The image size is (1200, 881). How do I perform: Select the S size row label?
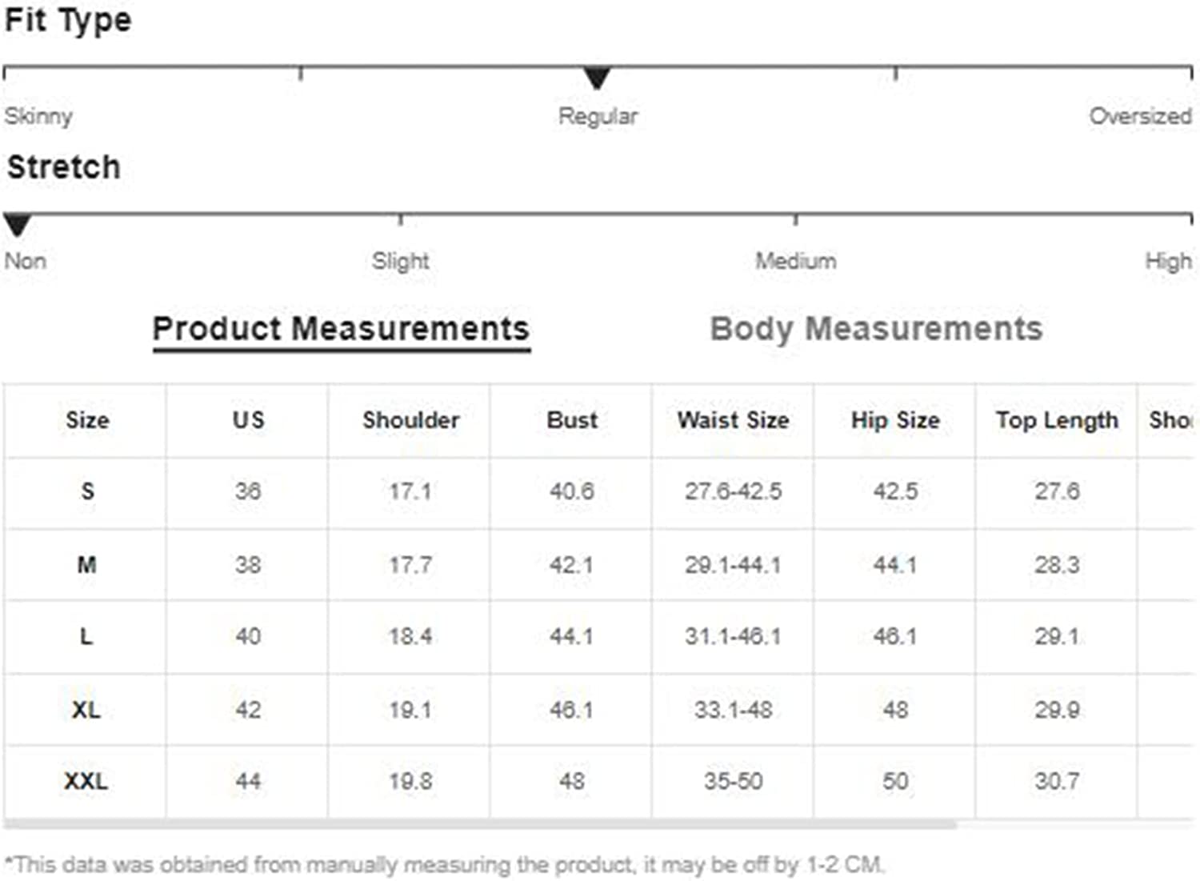pyautogui.click(x=87, y=491)
